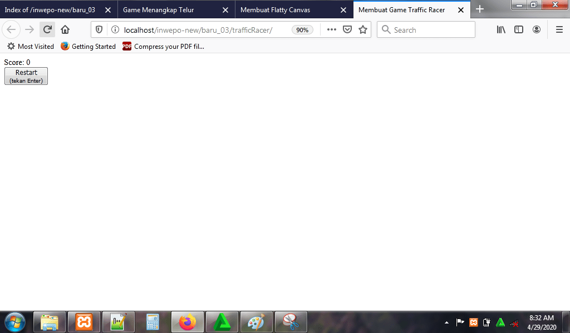Show hidden system tray icons
570x333 pixels.
point(446,322)
